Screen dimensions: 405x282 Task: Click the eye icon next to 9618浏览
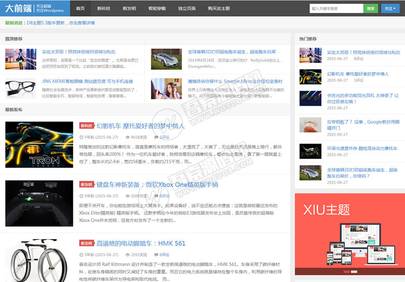coord(128,137)
